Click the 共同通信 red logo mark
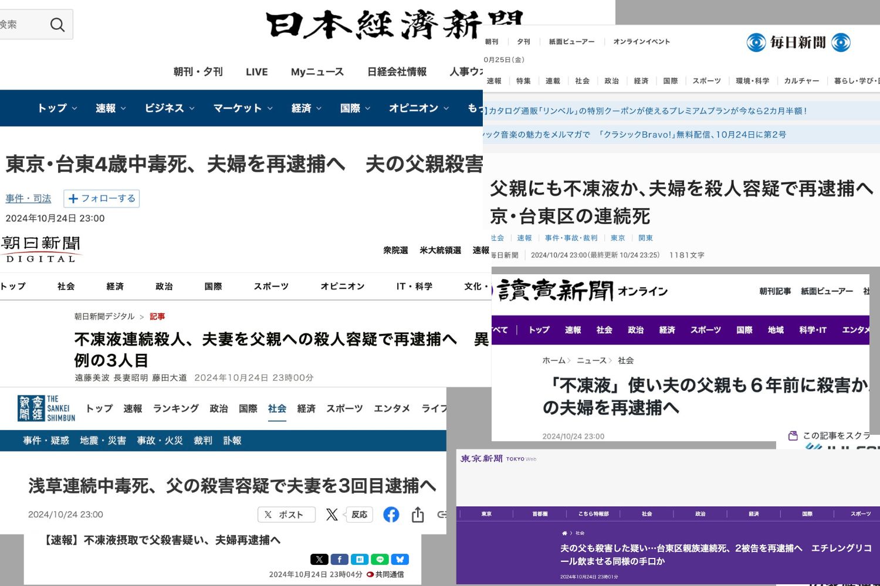 [370, 574]
